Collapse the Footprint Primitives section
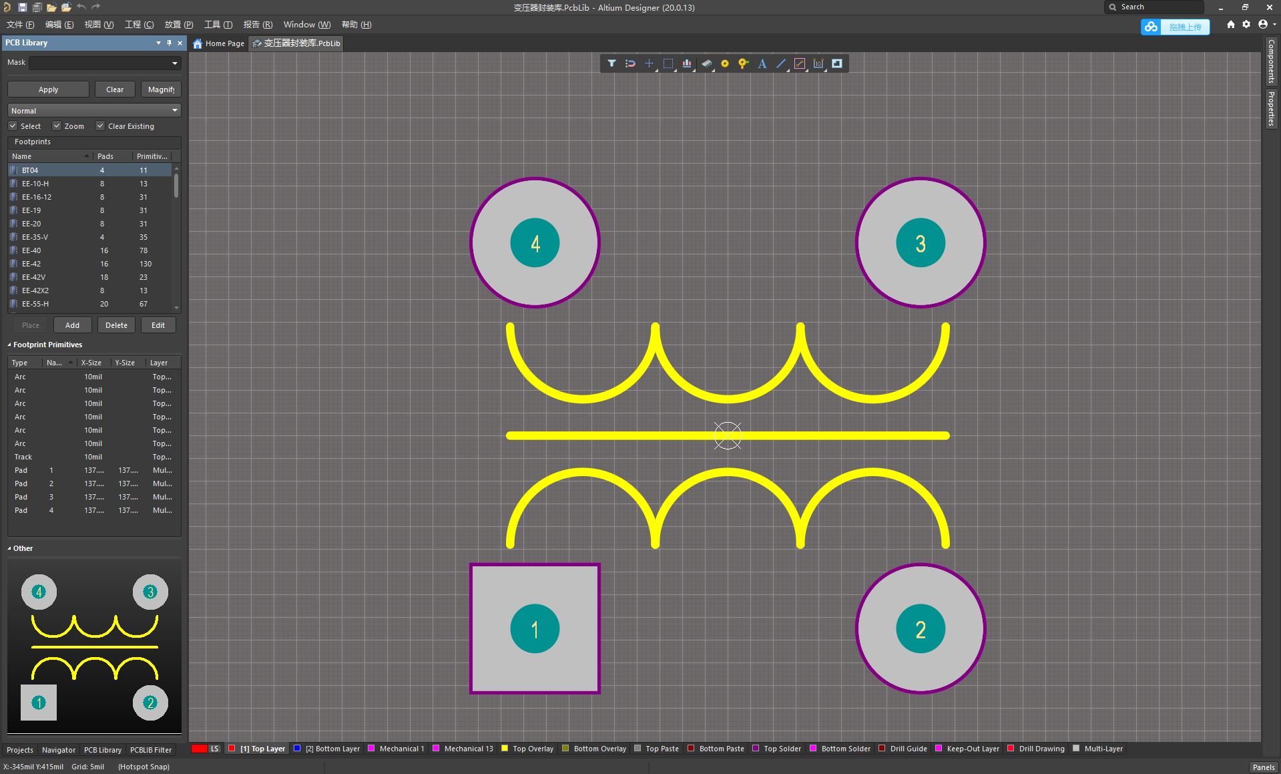1281x774 pixels. 9,345
